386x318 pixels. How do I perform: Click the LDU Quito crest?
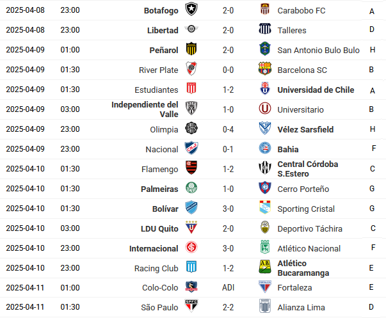point(191,227)
